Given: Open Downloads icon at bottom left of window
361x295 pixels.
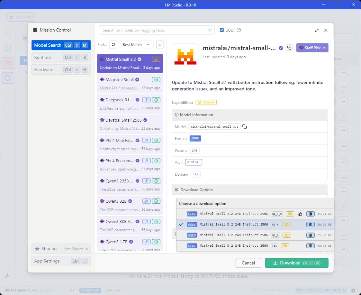Looking at the screenshot, I should 8,276.
